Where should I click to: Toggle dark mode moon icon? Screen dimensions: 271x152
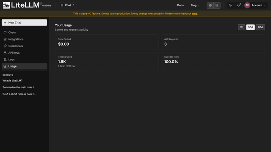(230, 5)
